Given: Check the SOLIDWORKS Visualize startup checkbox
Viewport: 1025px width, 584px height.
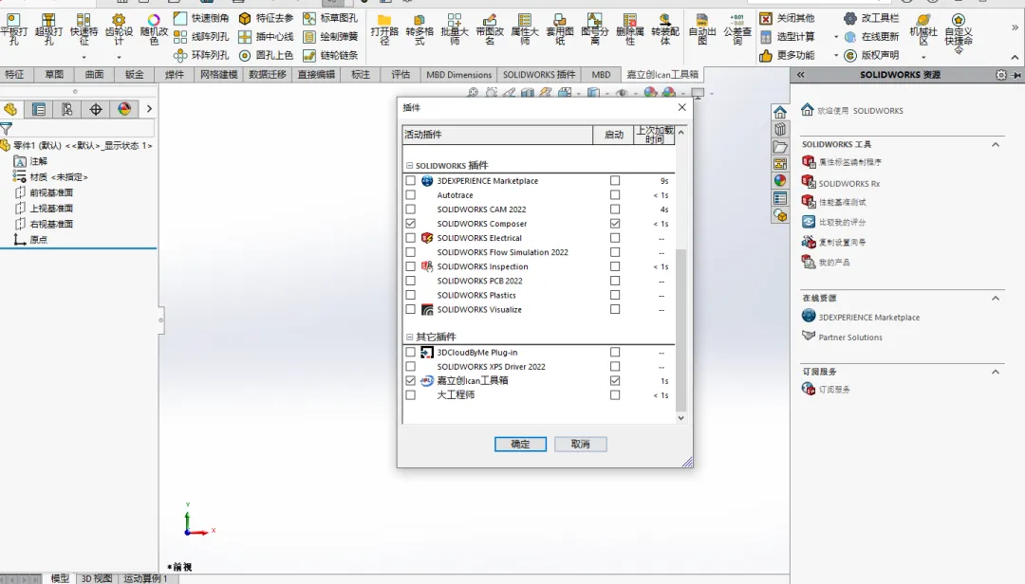Looking at the screenshot, I should pyautogui.click(x=614, y=310).
